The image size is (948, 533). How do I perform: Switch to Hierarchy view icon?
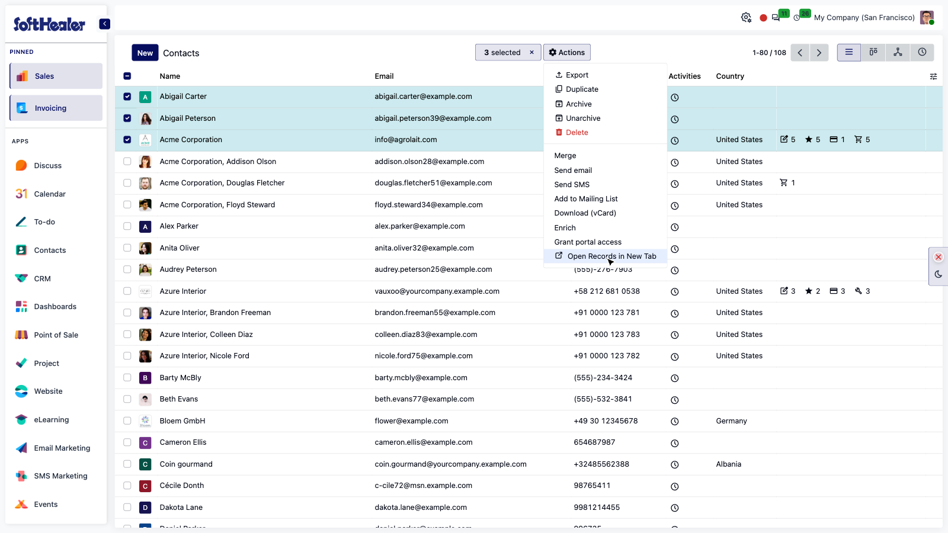(x=898, y=53)
